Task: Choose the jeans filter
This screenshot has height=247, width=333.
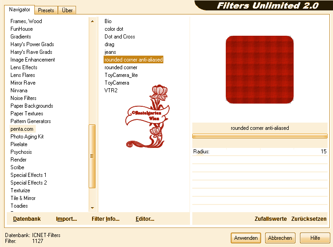Action: pos(110,52)
